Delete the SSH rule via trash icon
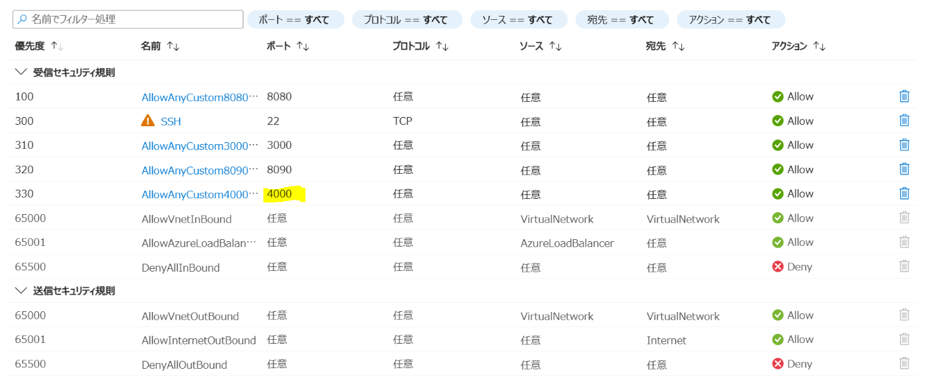Screen dimensions: 926x384 coord(904,121)
